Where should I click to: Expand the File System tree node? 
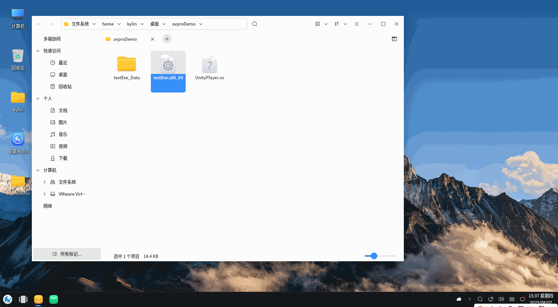(x=44, y=182)
